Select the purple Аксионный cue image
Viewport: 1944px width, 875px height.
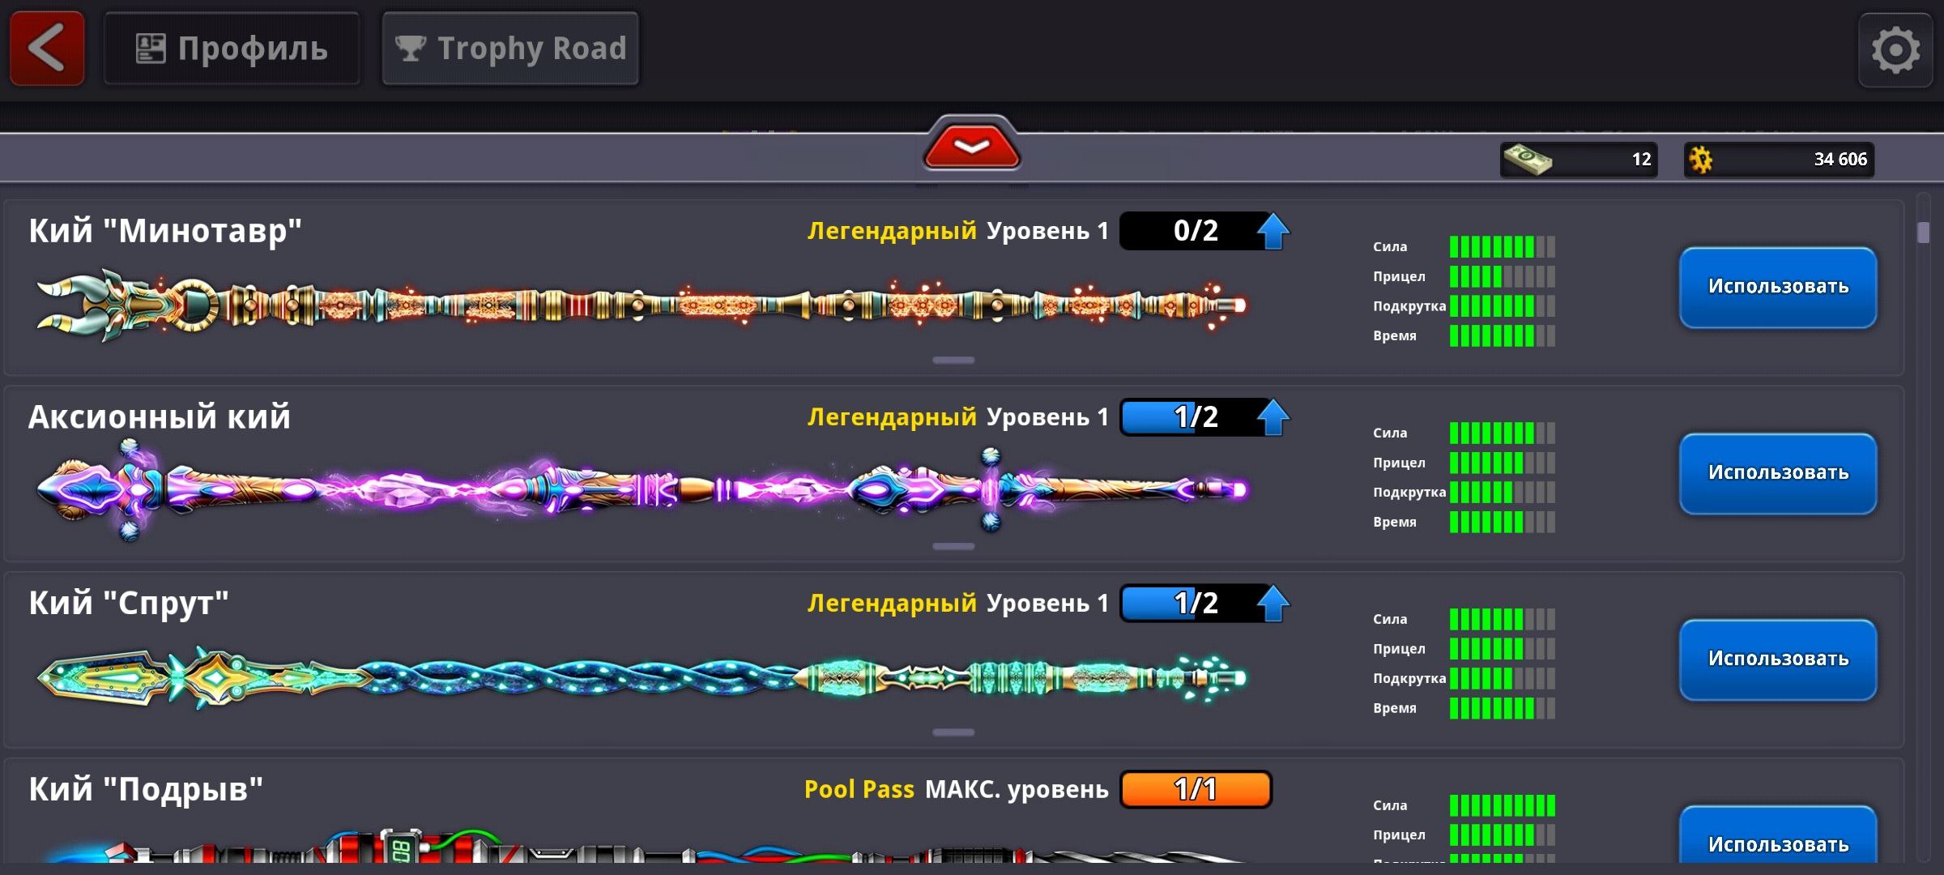pyautogui.click(x=642, y=490)
